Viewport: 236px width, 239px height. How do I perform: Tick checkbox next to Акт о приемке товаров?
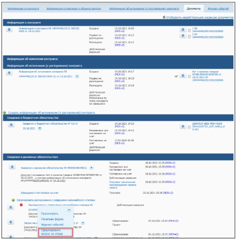(x=189, y=76)
